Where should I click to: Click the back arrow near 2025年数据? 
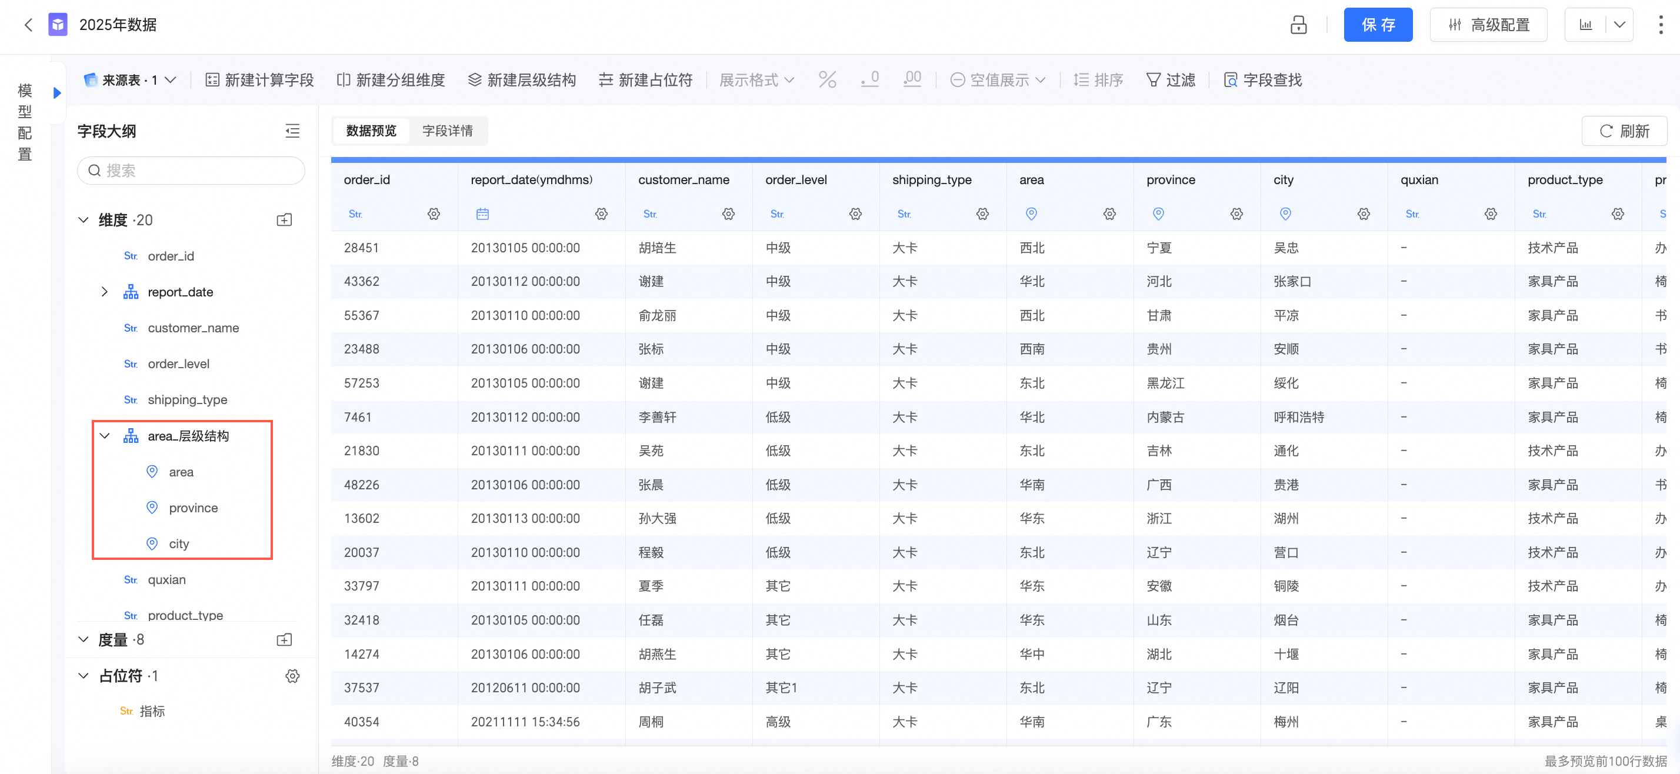coord(28,25)
